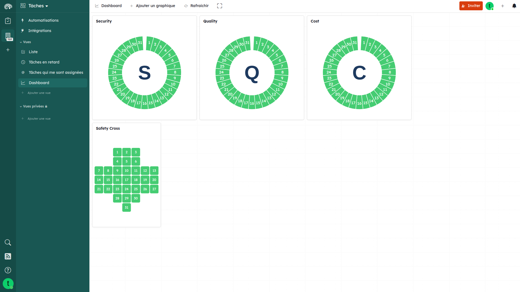Click day 15 square in Safety Cross
The image size is (520, 292).
coord(108,180)
